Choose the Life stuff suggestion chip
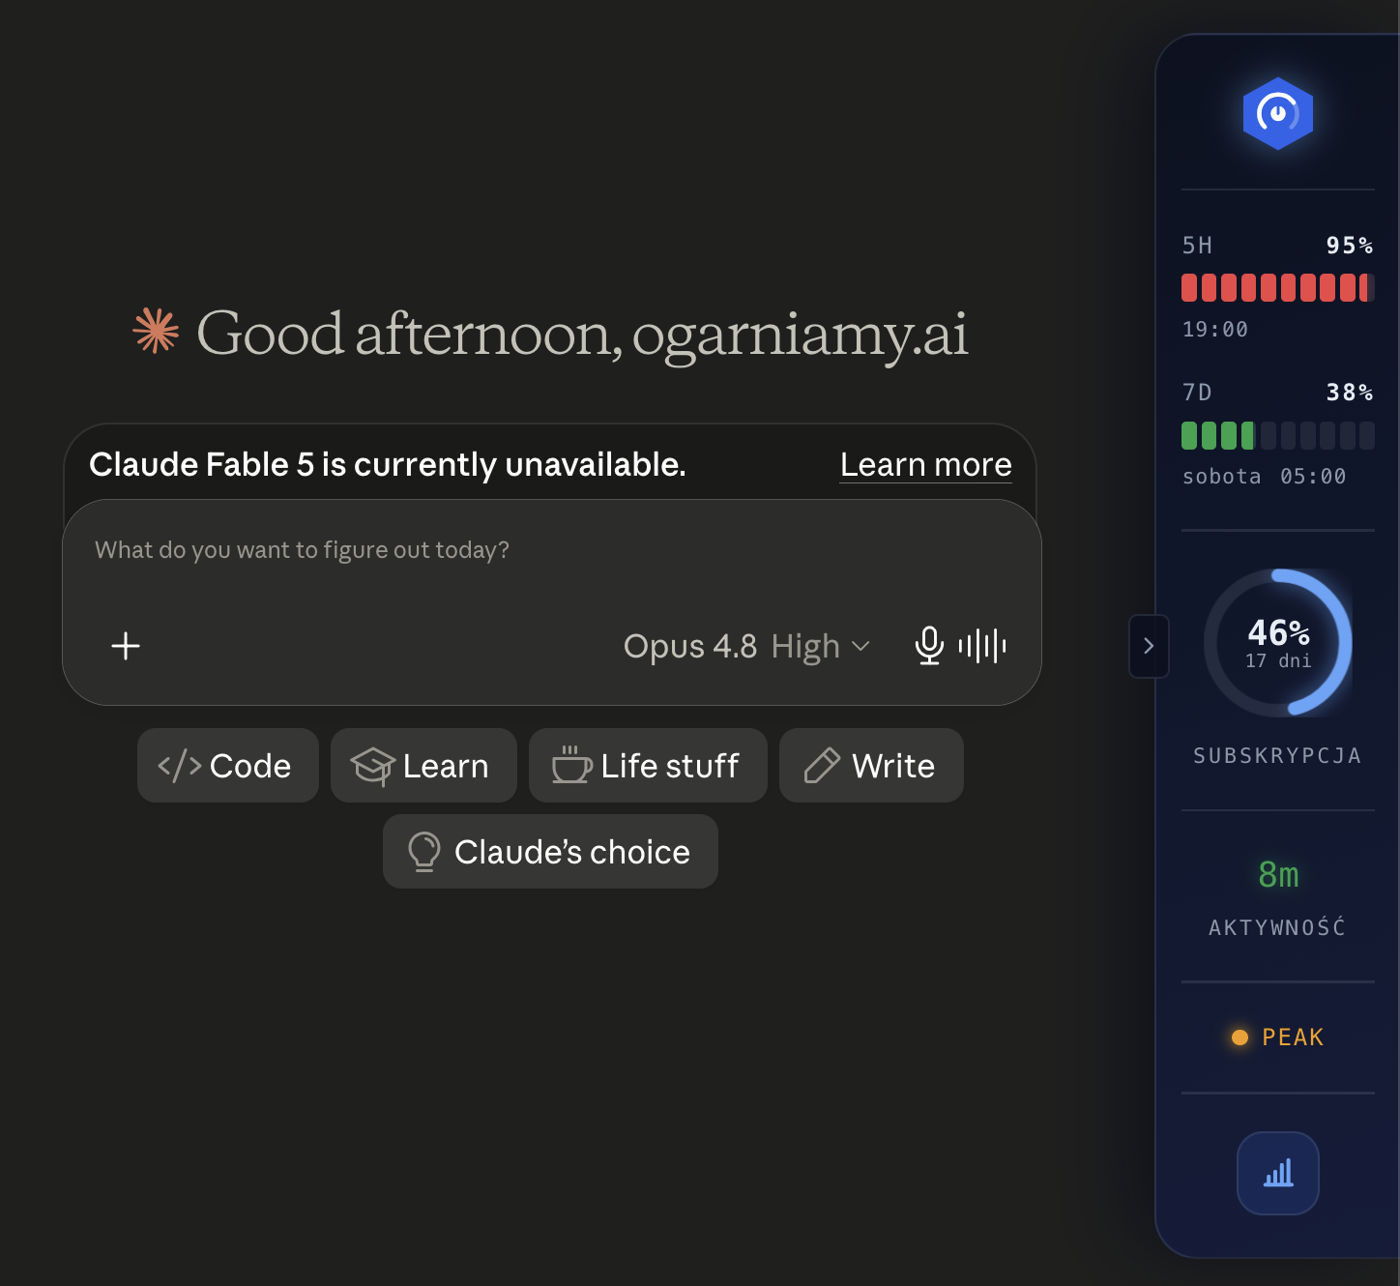 648,766
